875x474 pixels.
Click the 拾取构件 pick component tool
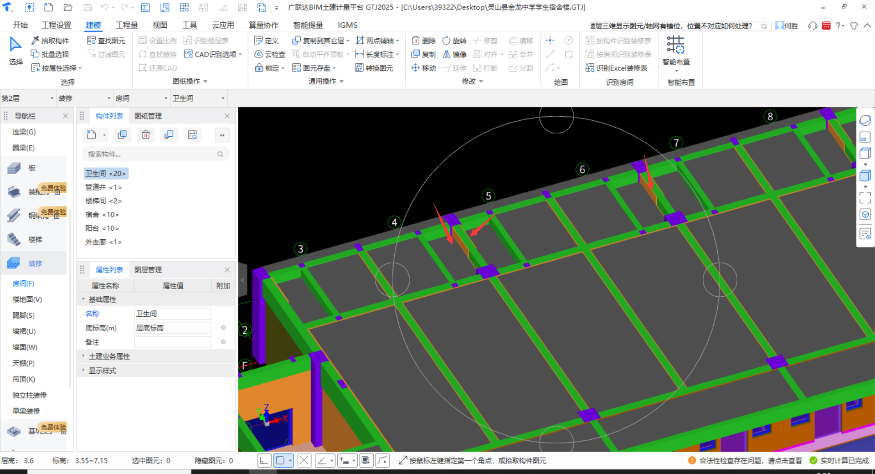[x=50, y=41]
